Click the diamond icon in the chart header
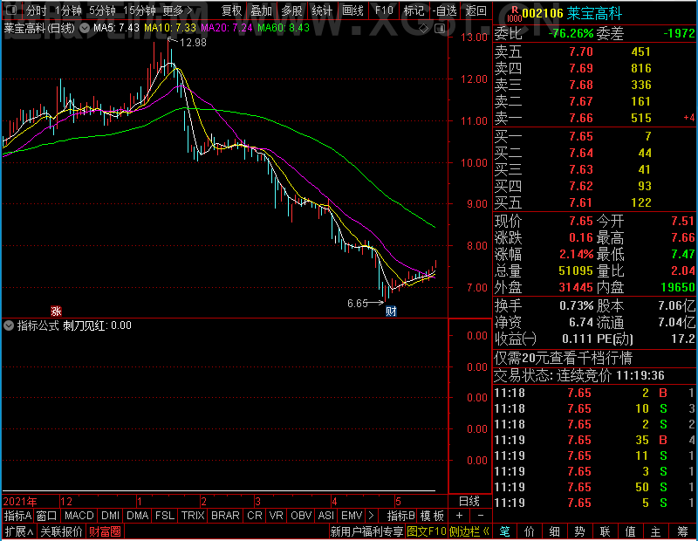This screenshot has width=698, height=541. tap(424, 29)
